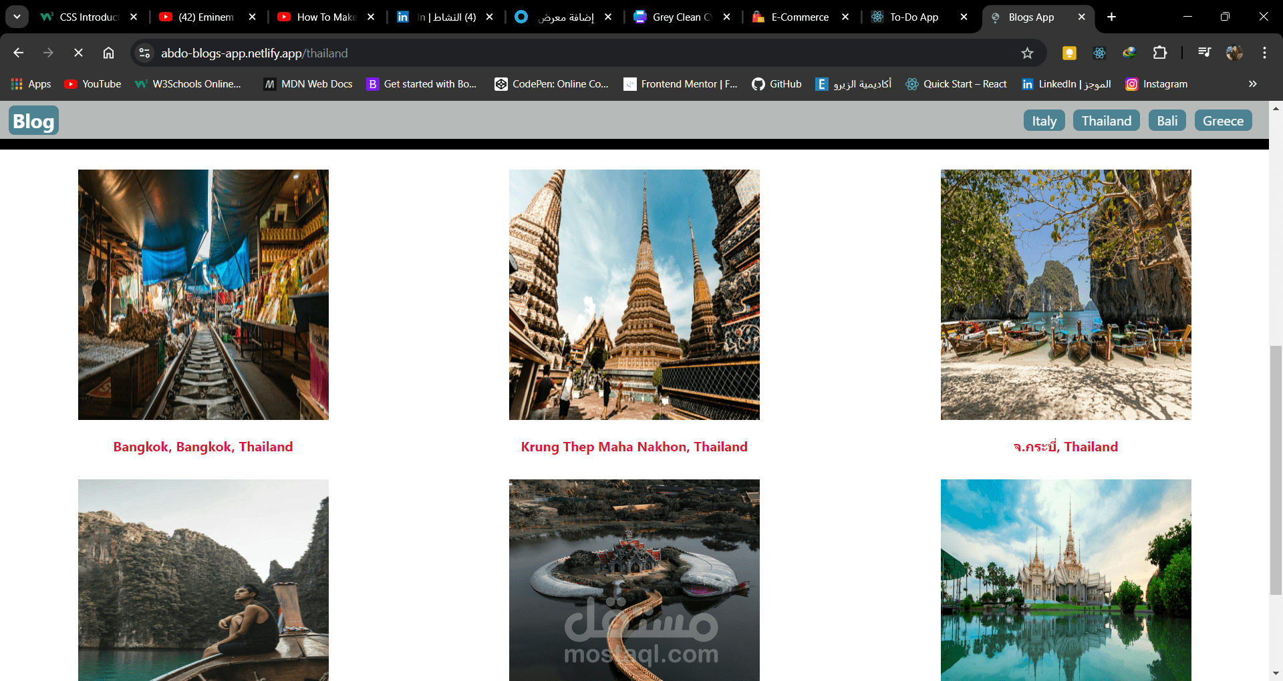Click the จ.กระบี่, Thailand caption
Screen dimensions: 1283x681
coord(1066,447)
